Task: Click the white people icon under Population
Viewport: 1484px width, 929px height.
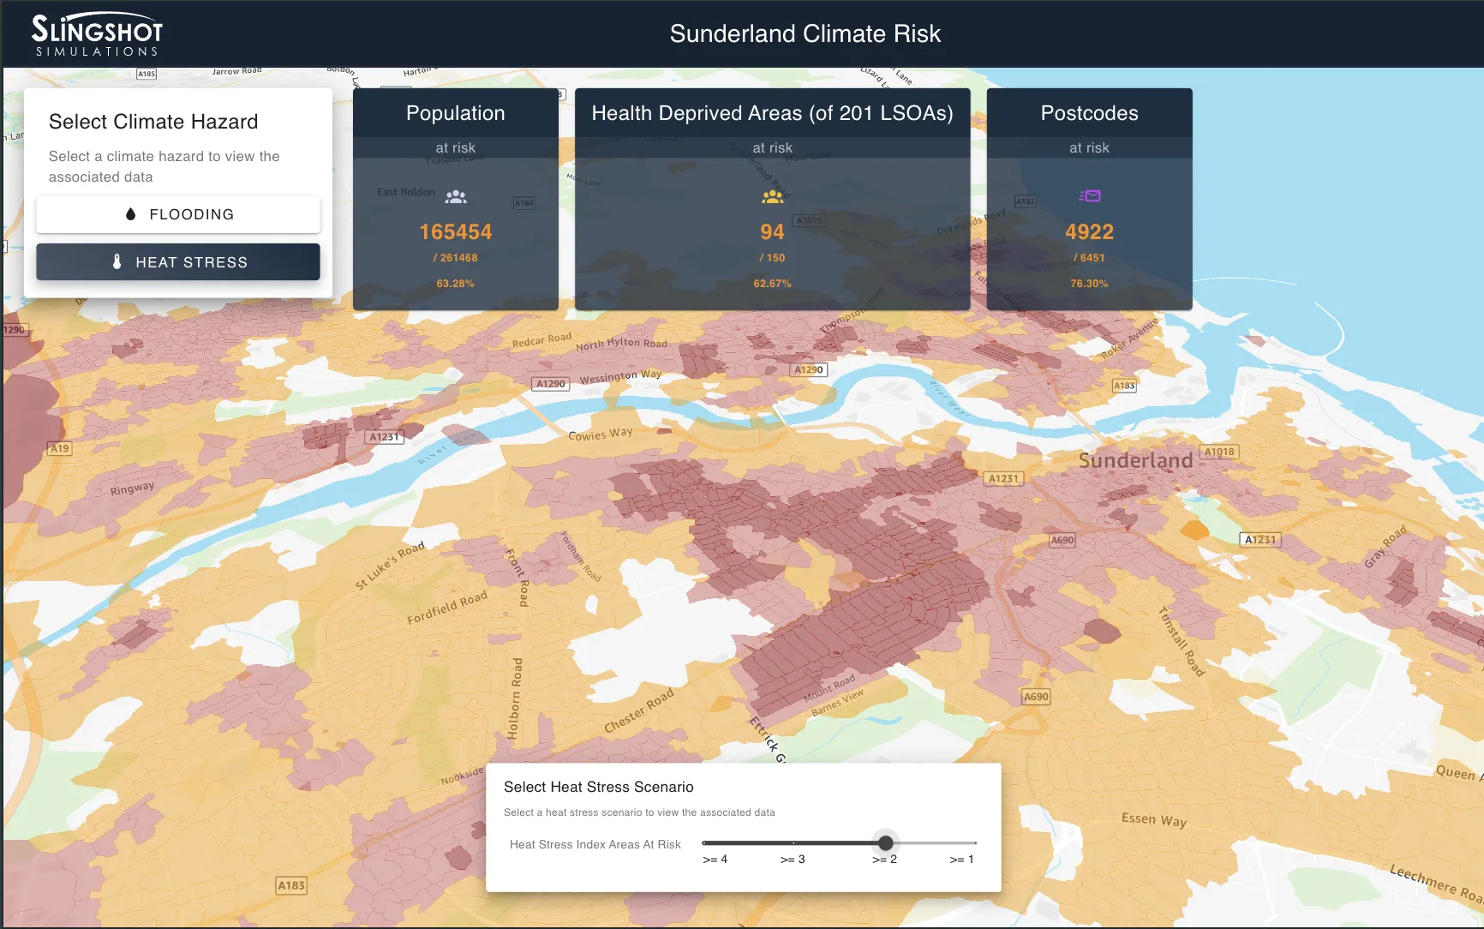Action: [x=456, y=197]
